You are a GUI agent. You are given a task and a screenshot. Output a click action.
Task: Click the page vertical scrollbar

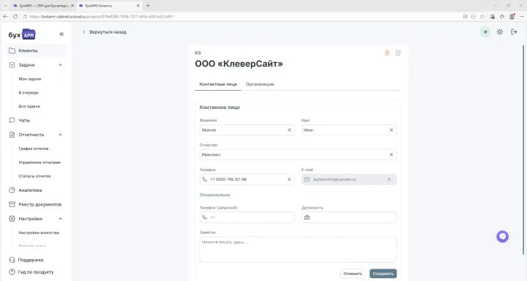click(523, 149)
